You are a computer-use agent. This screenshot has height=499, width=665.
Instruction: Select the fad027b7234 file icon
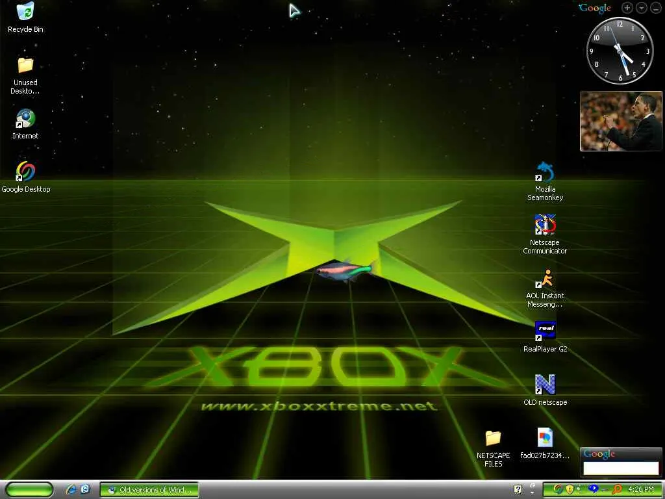[545, 444]
